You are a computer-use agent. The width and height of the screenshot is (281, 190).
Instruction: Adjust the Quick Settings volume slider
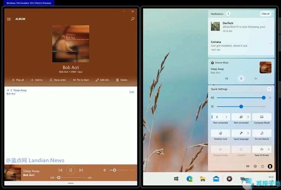[x=241, y=98]
